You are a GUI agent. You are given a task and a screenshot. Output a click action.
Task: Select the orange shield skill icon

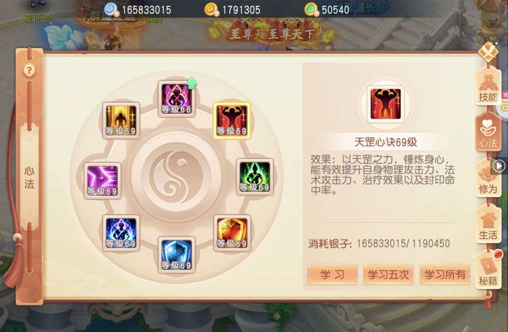pos(232,233)
